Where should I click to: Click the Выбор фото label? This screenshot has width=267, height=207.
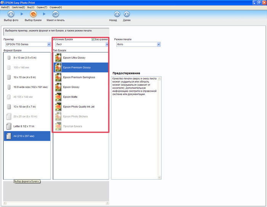(11, 20)
